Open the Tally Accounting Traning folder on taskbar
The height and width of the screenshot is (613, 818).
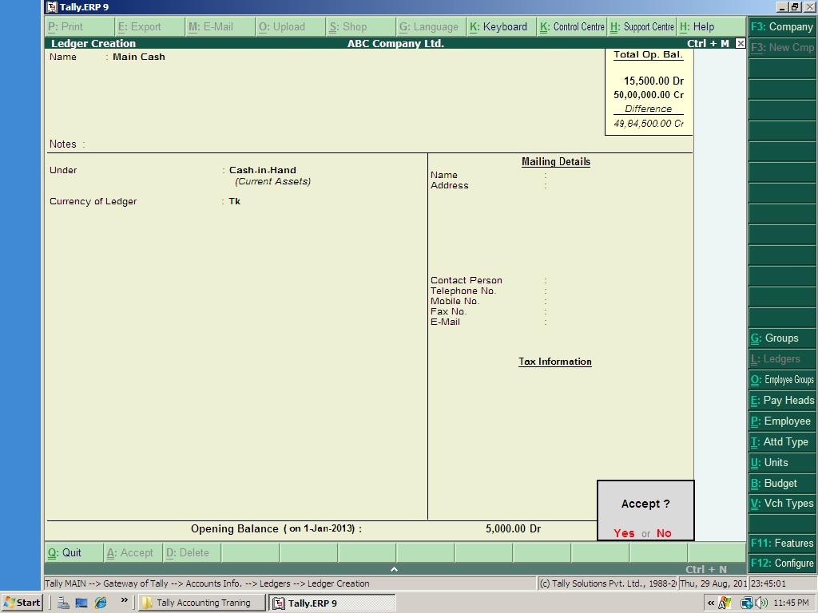click(x=201, y=602)
